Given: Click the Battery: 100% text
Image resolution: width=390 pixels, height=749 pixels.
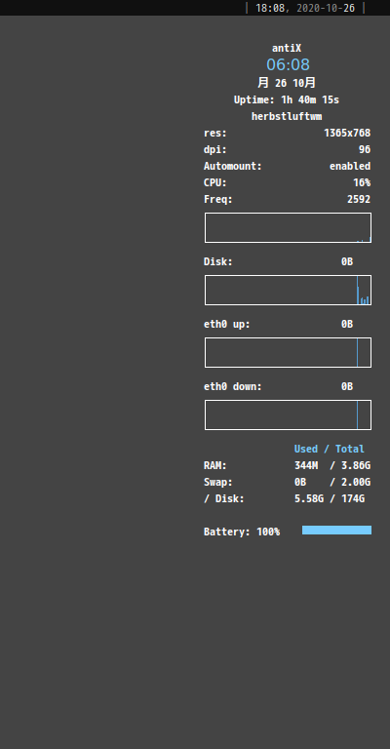Looking at the screenshot, I should click(242, 532).
